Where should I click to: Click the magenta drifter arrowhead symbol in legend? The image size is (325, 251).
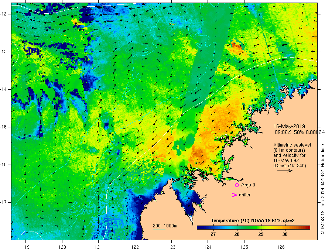235,195
